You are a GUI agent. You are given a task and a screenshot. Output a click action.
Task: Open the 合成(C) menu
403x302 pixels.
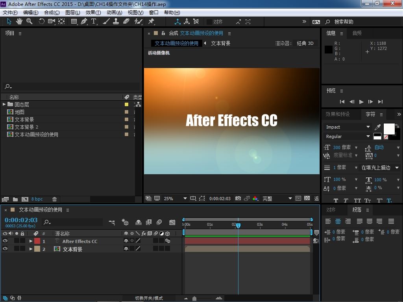tap(52, 13)
